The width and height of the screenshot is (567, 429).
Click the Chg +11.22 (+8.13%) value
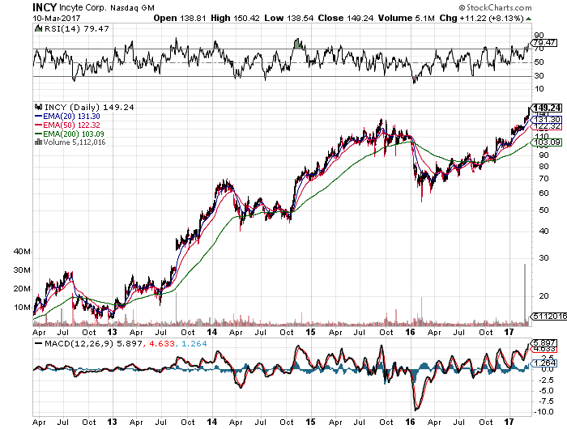(x=481, y=18)
